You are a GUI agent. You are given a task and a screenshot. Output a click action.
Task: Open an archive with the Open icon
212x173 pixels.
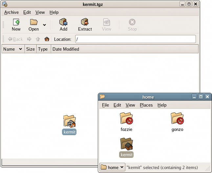coord(33,22)
